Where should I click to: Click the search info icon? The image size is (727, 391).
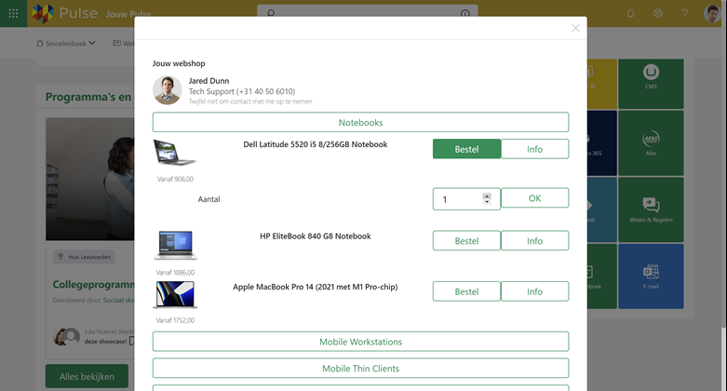point(465,13)
